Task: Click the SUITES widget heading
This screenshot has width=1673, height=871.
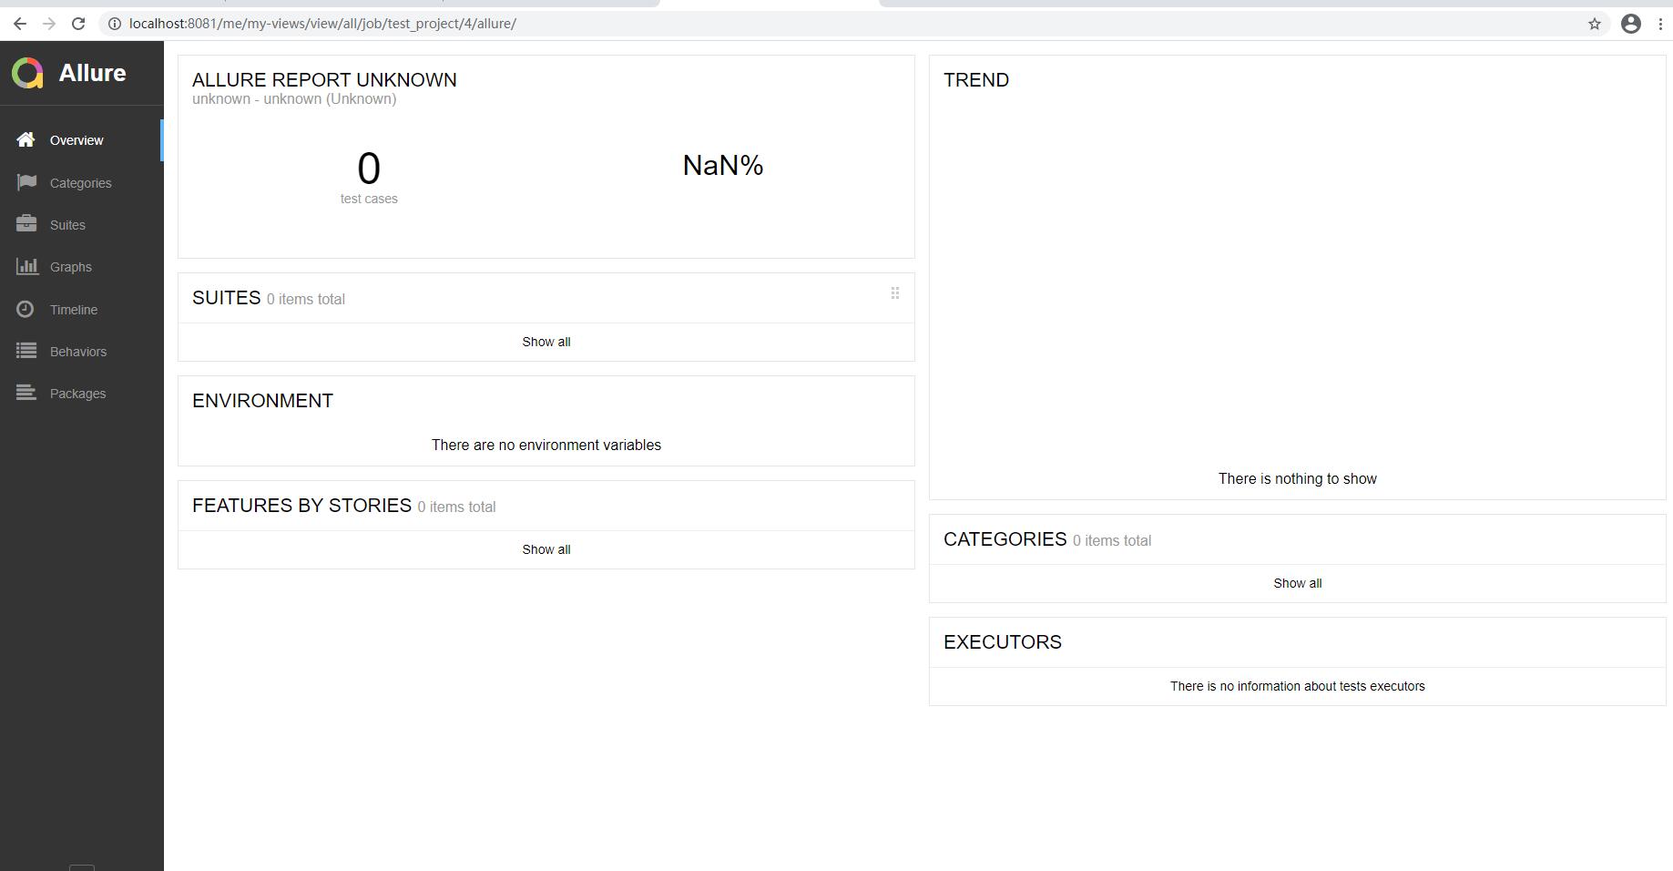Action: (x=227, y=298)
